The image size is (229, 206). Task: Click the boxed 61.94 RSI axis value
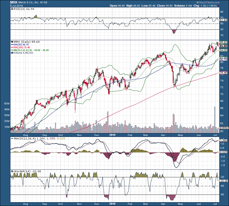pyautogui.click(x=223, y=20)
